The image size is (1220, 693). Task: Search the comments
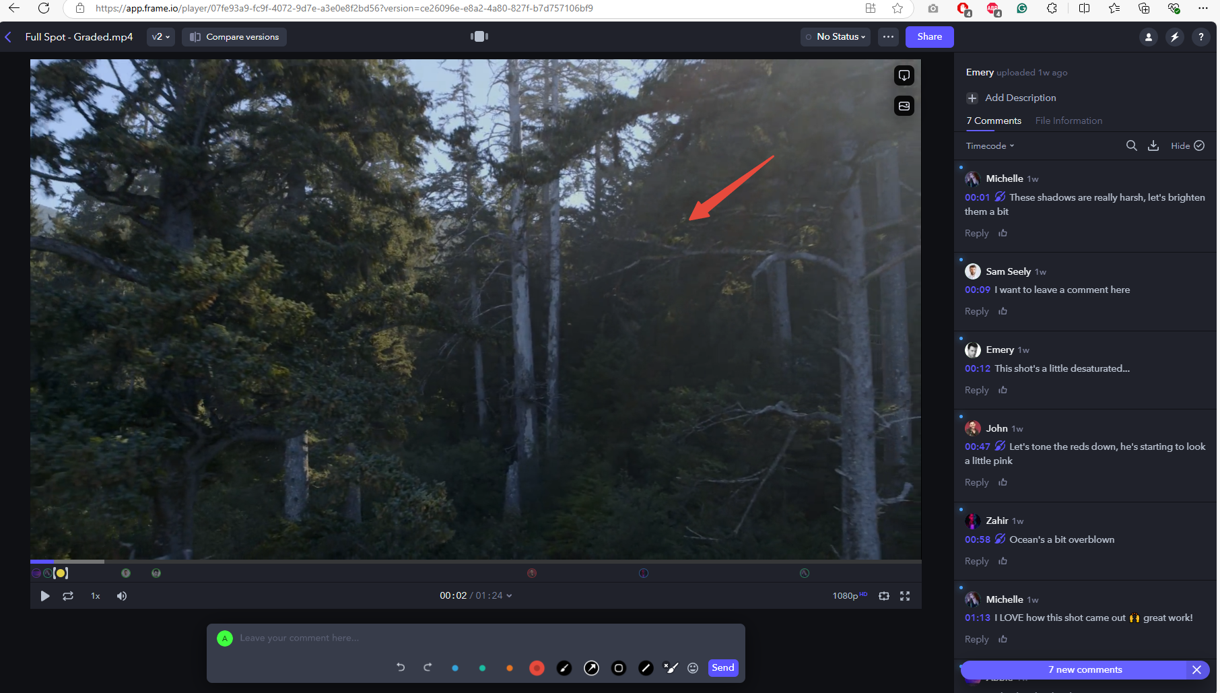click(x=1132, y=146)
